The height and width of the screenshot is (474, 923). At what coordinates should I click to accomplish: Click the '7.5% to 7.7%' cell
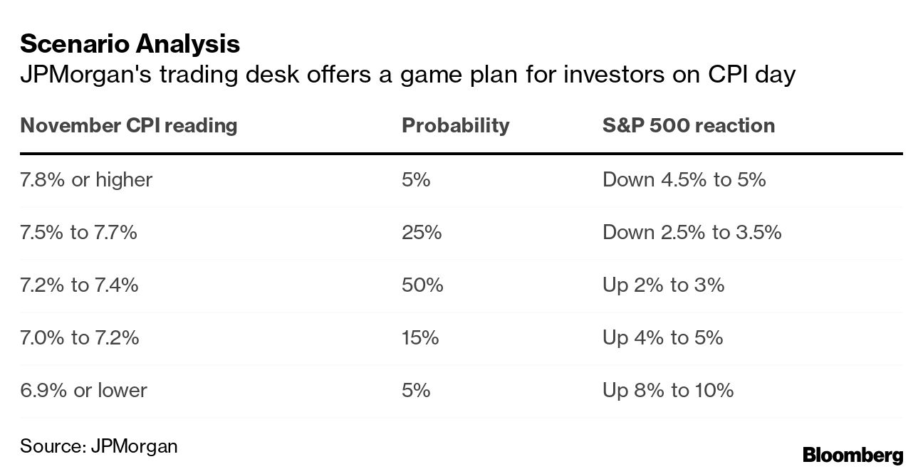click(78, 232)
